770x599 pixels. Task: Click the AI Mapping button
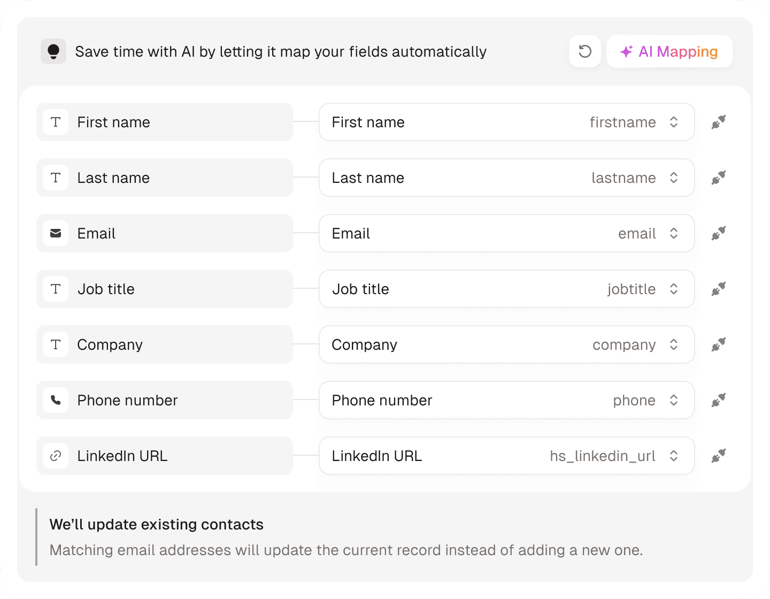(669, 51)
